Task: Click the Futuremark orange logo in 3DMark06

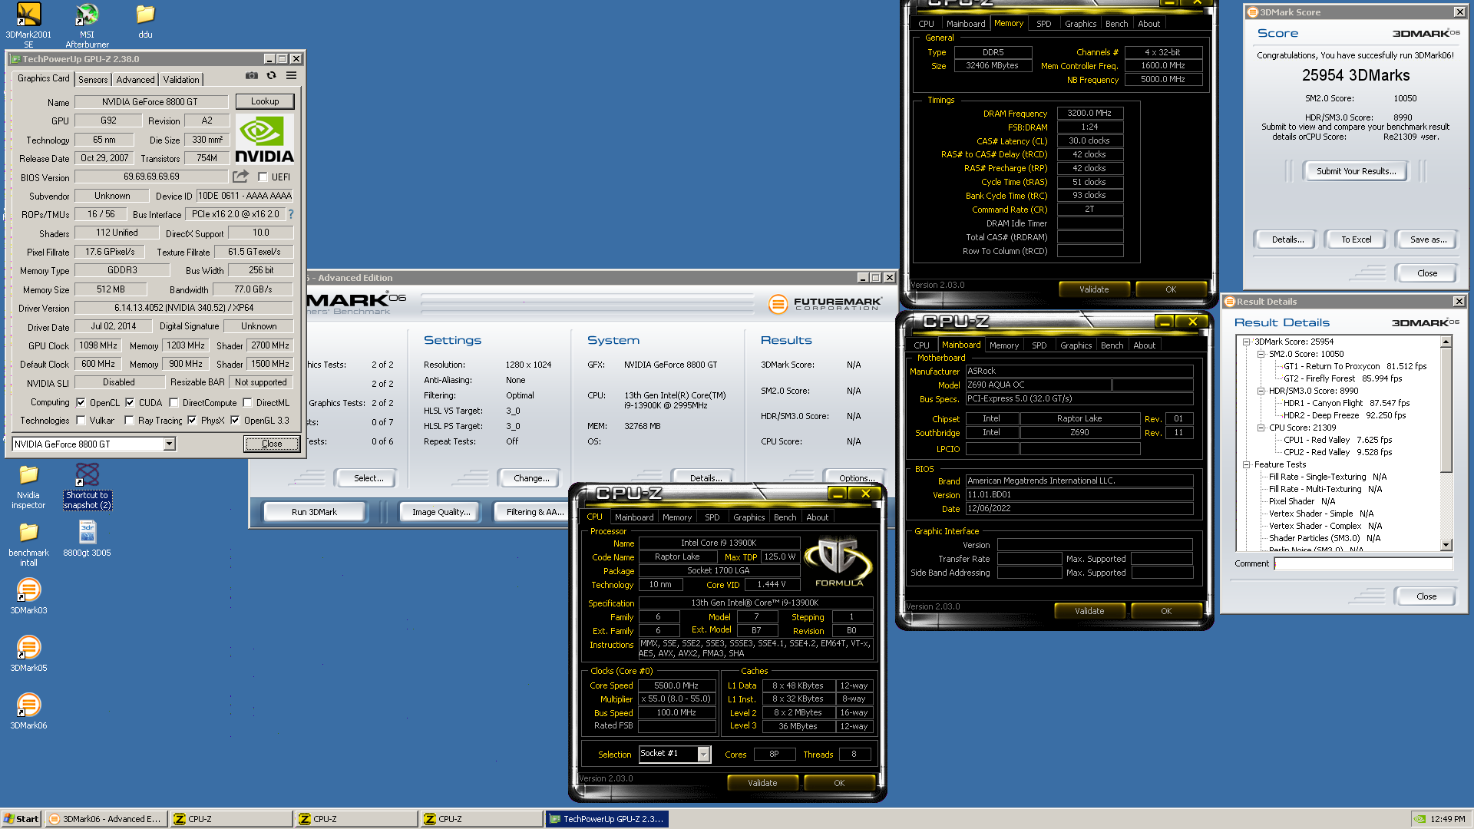Action: (x=778, y=304)
